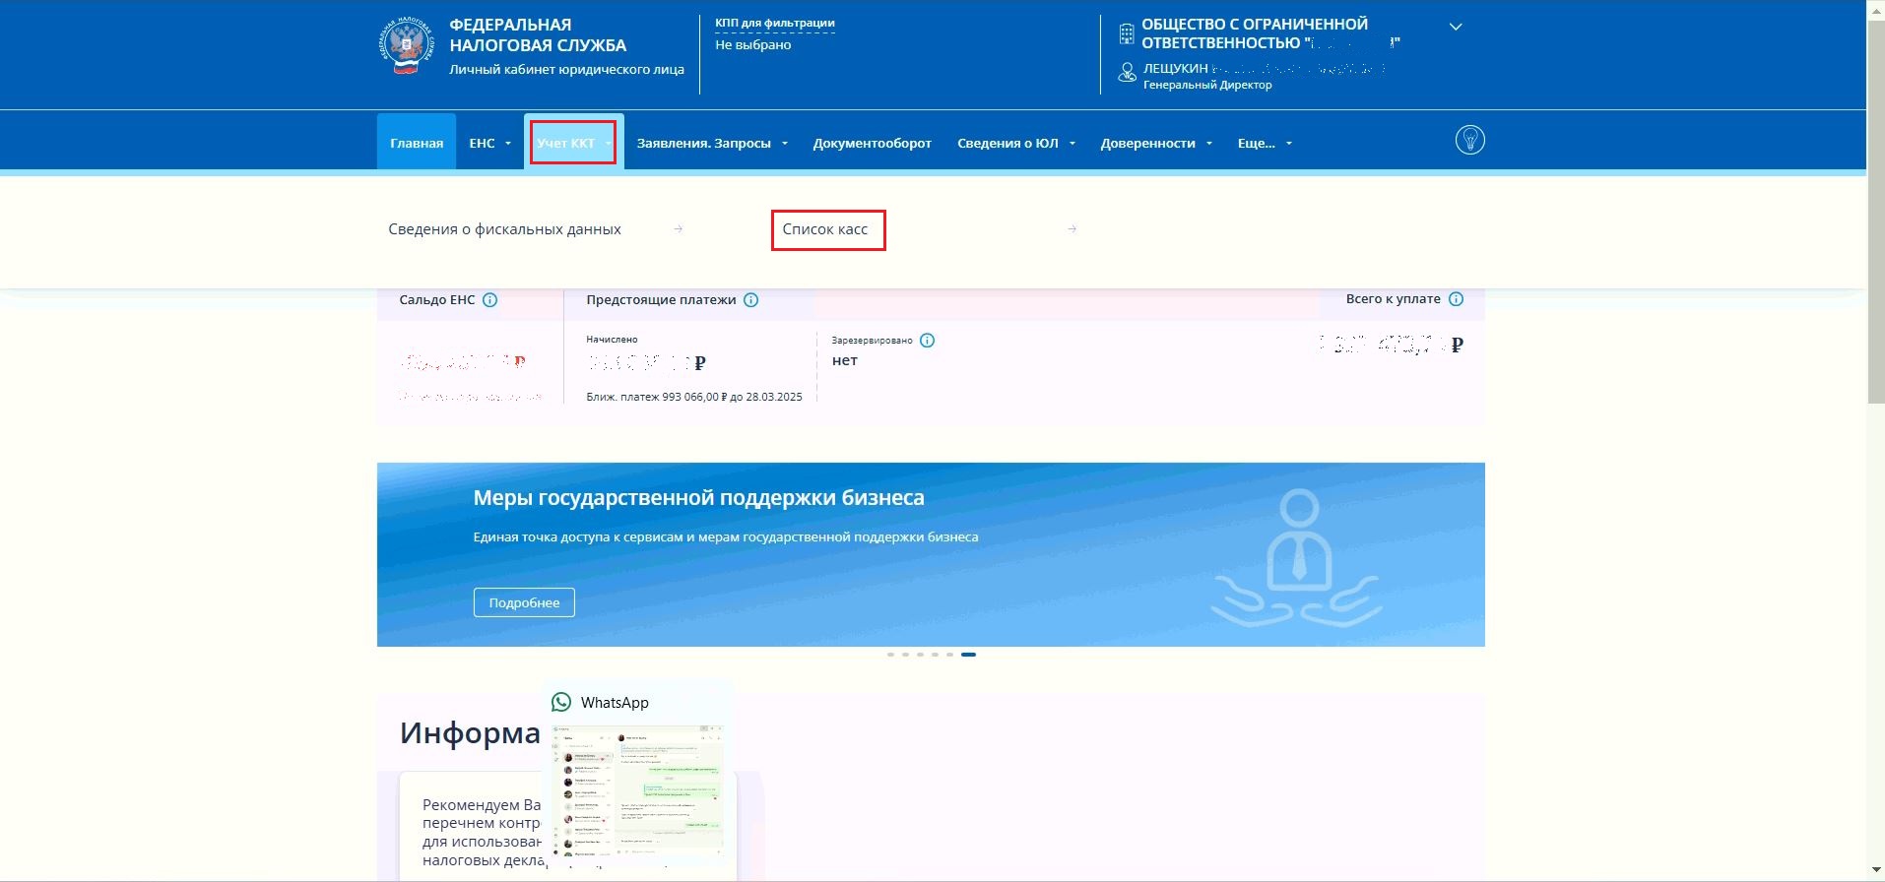Go to the Главная tab

coord(417,144)
